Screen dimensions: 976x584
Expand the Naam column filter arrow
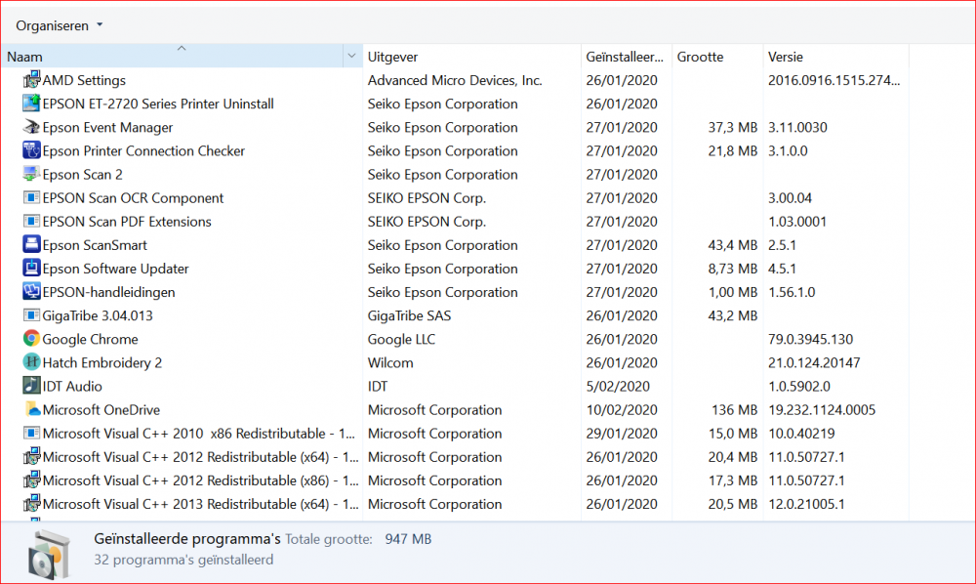point(351,57)
